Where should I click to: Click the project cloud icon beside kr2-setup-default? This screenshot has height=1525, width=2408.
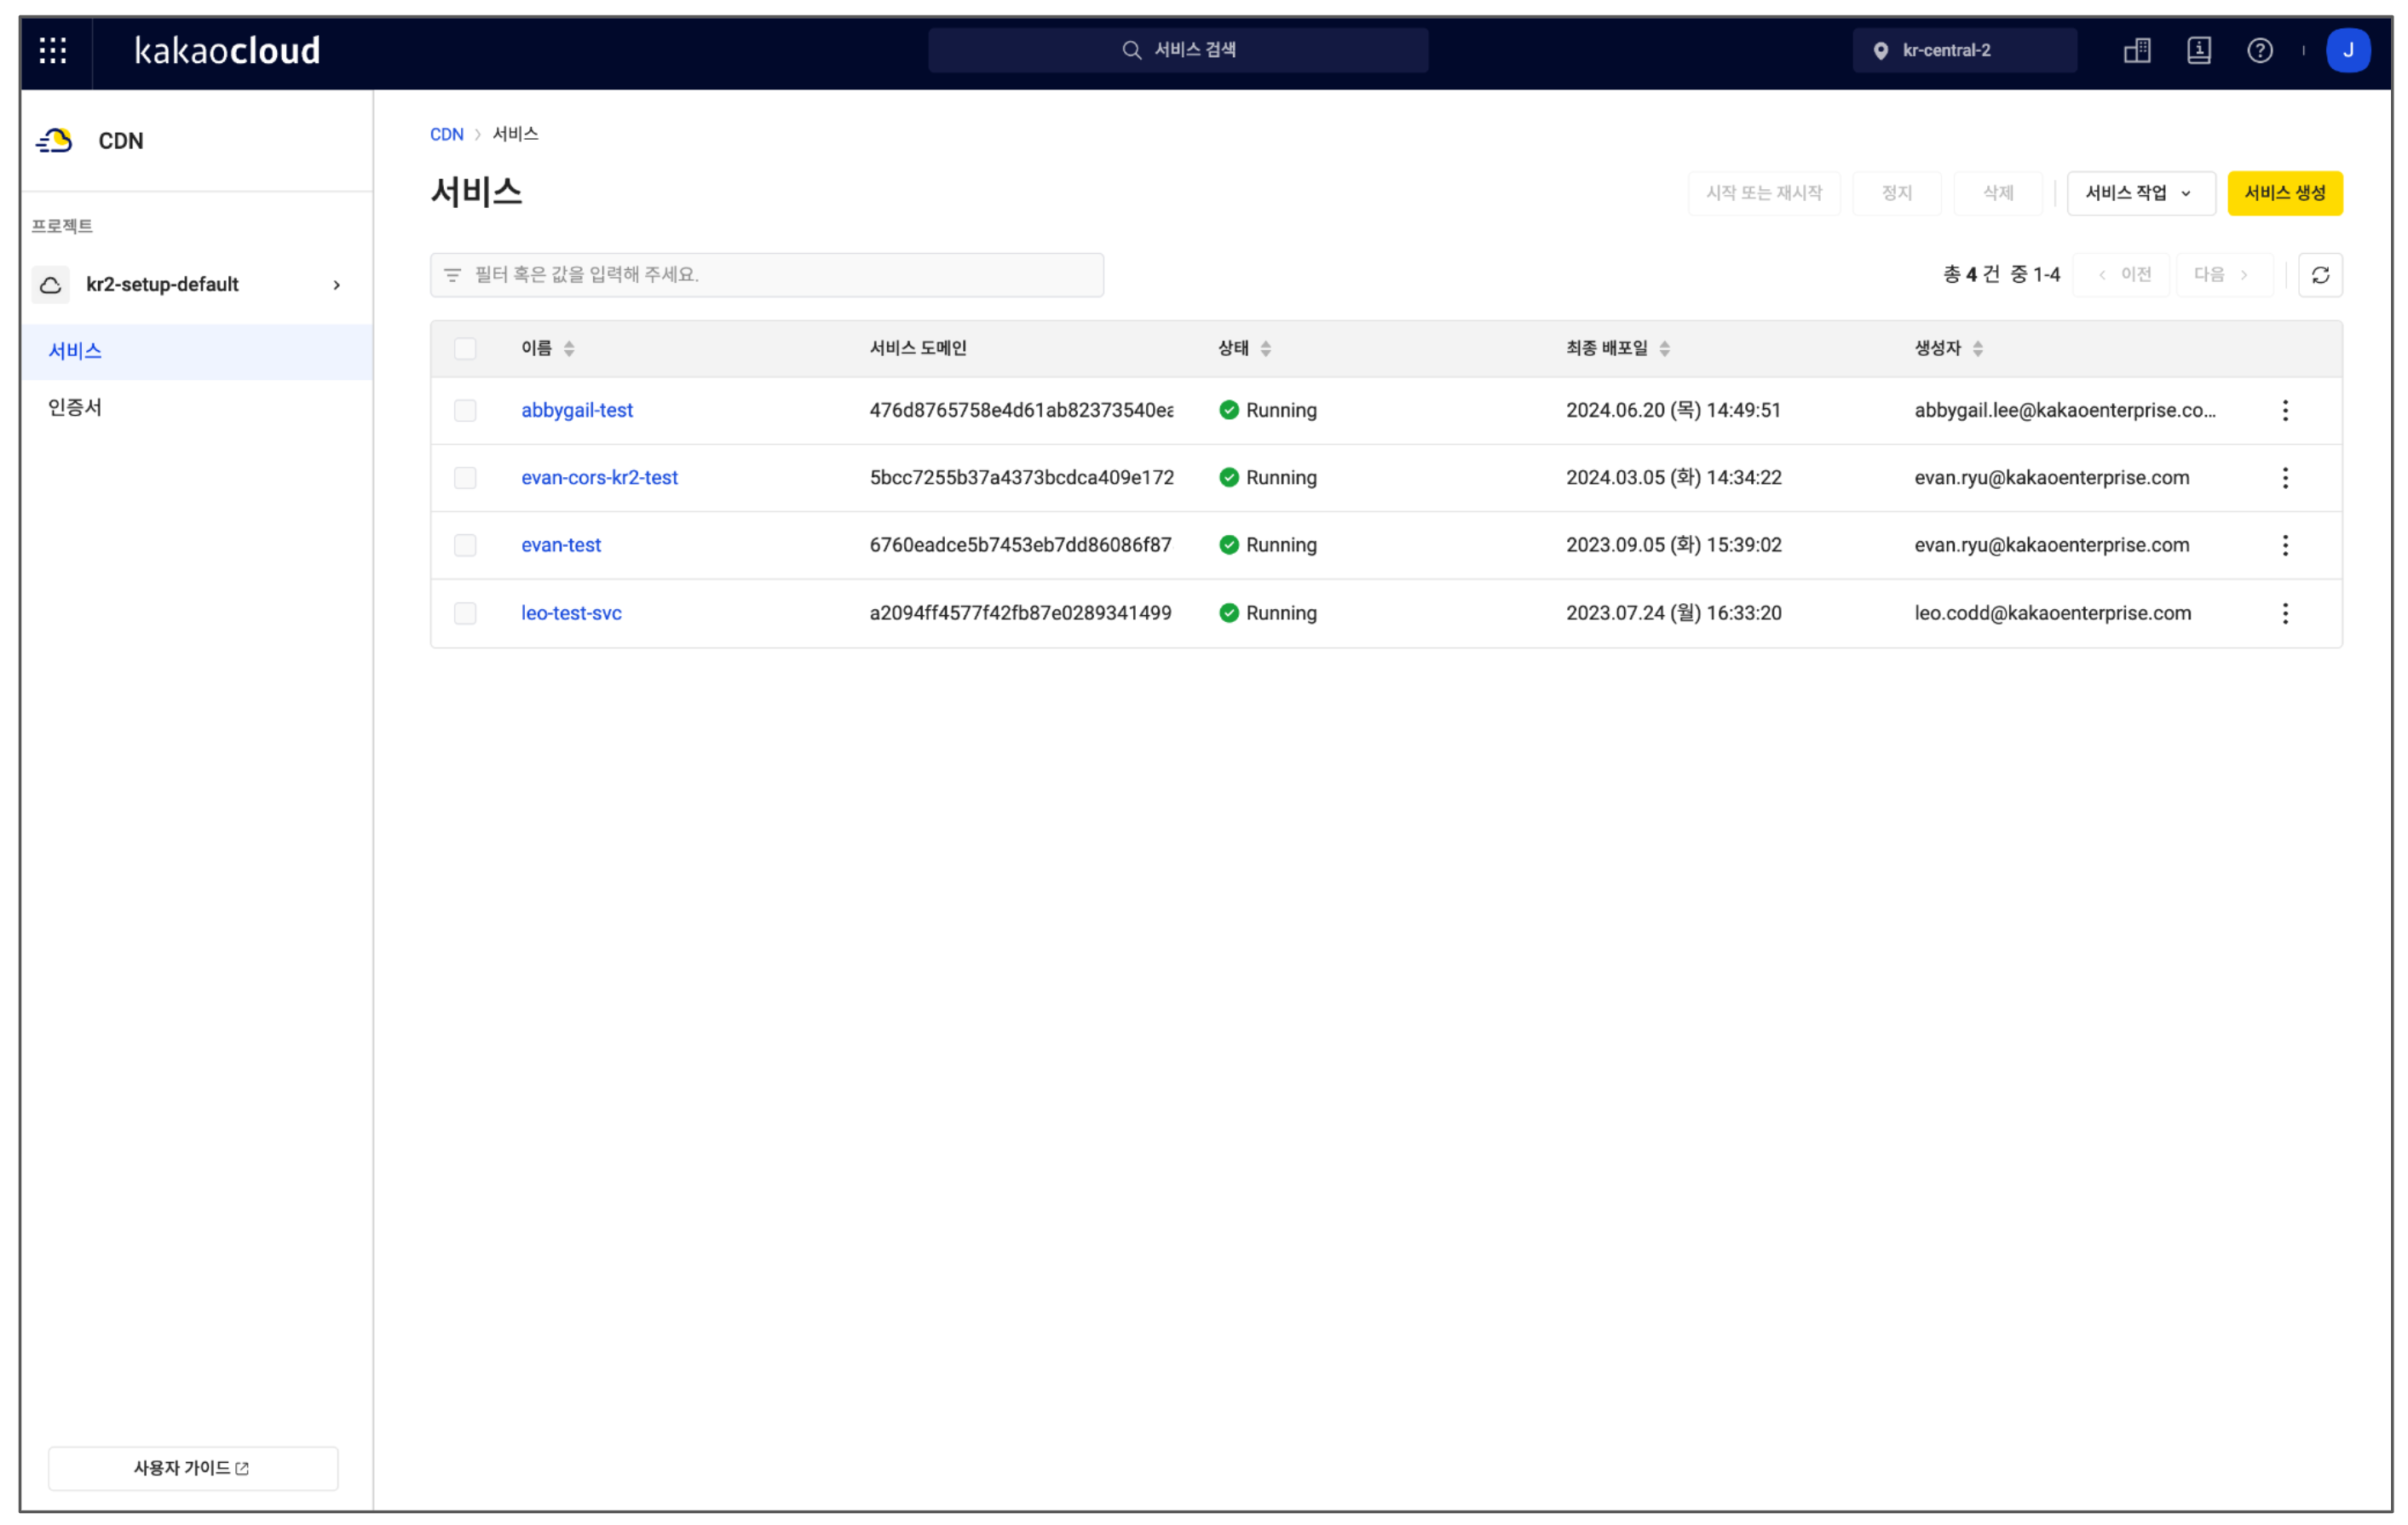click(51, 285)
